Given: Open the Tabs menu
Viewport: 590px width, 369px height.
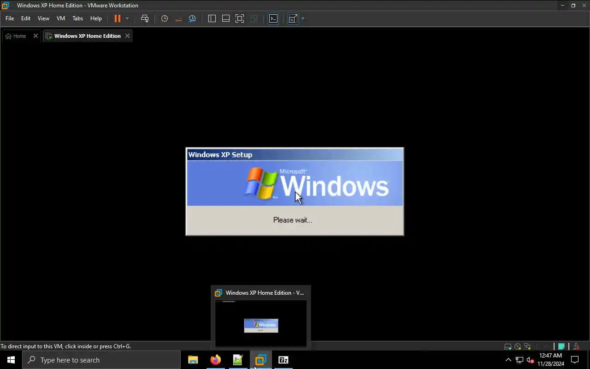Looking at the screenshot, I should pos(78,18).
